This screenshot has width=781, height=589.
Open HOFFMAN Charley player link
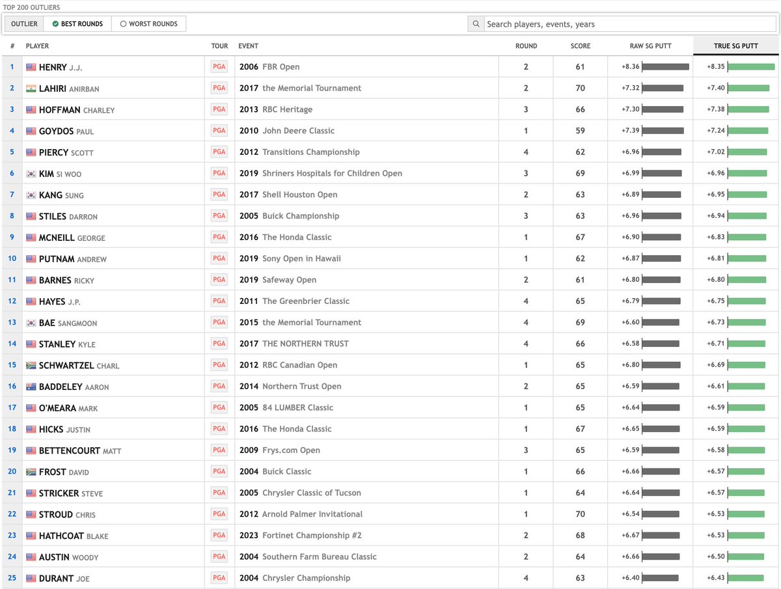click(x=77, y=110)
